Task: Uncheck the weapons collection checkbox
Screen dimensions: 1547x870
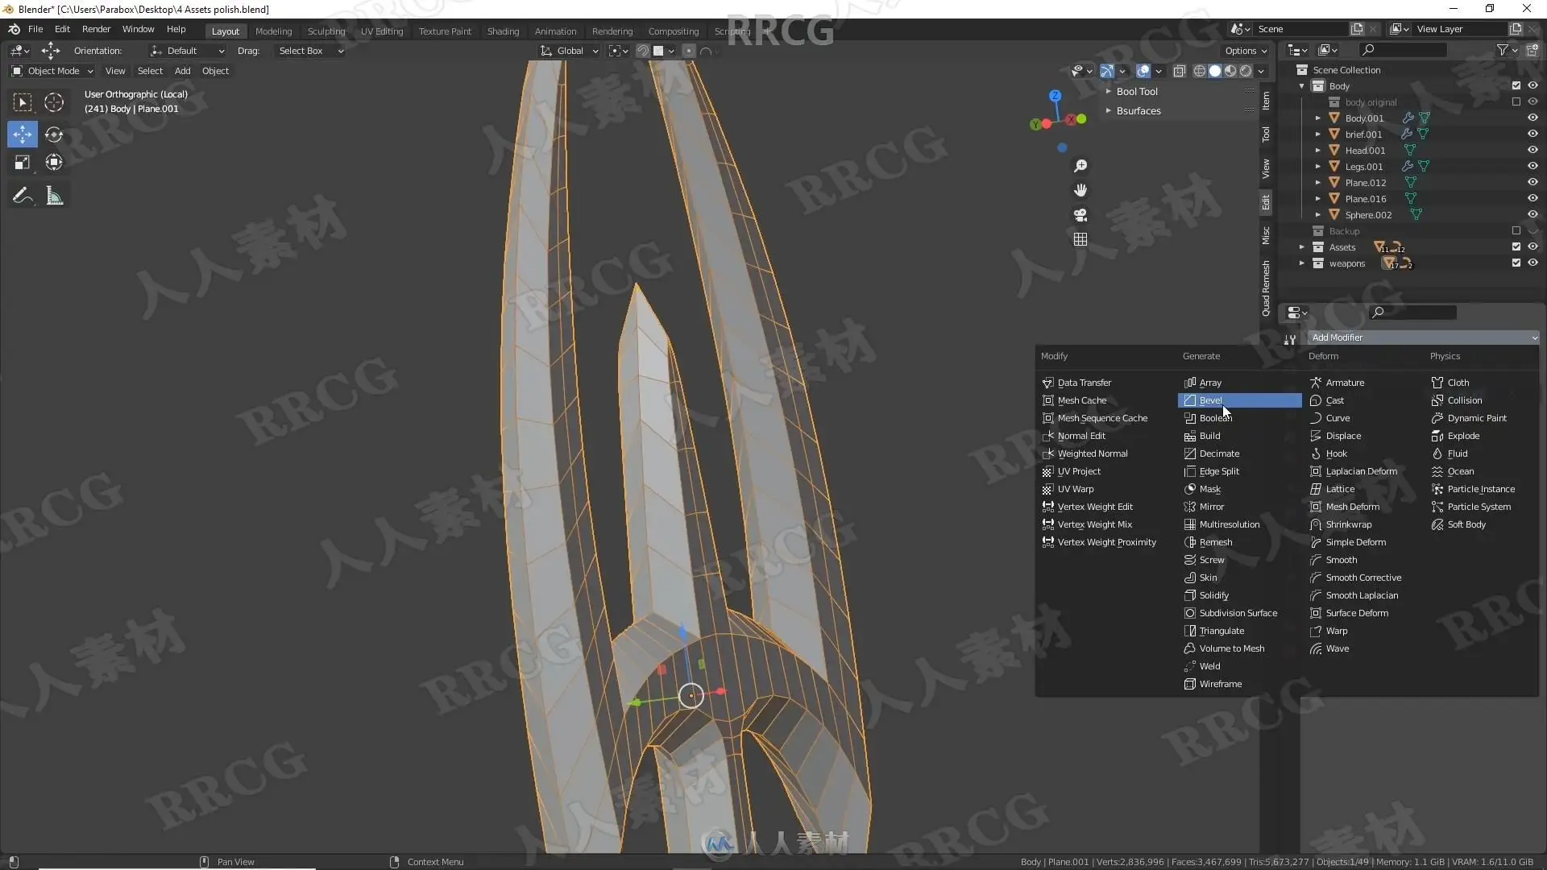Action: (x=1516, y=263)
